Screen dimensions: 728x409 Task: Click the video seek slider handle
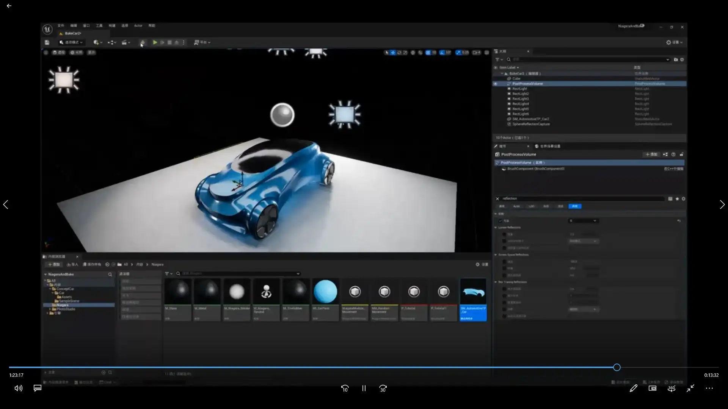(617, 367)
